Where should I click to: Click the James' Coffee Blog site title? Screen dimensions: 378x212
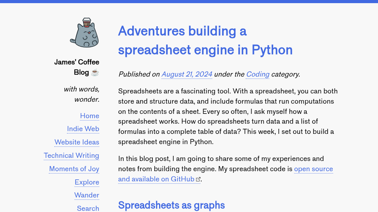coord(77,67)
